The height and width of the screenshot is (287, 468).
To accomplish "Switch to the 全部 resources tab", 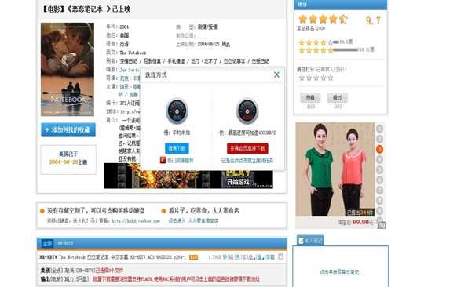I will click(47, 244).
